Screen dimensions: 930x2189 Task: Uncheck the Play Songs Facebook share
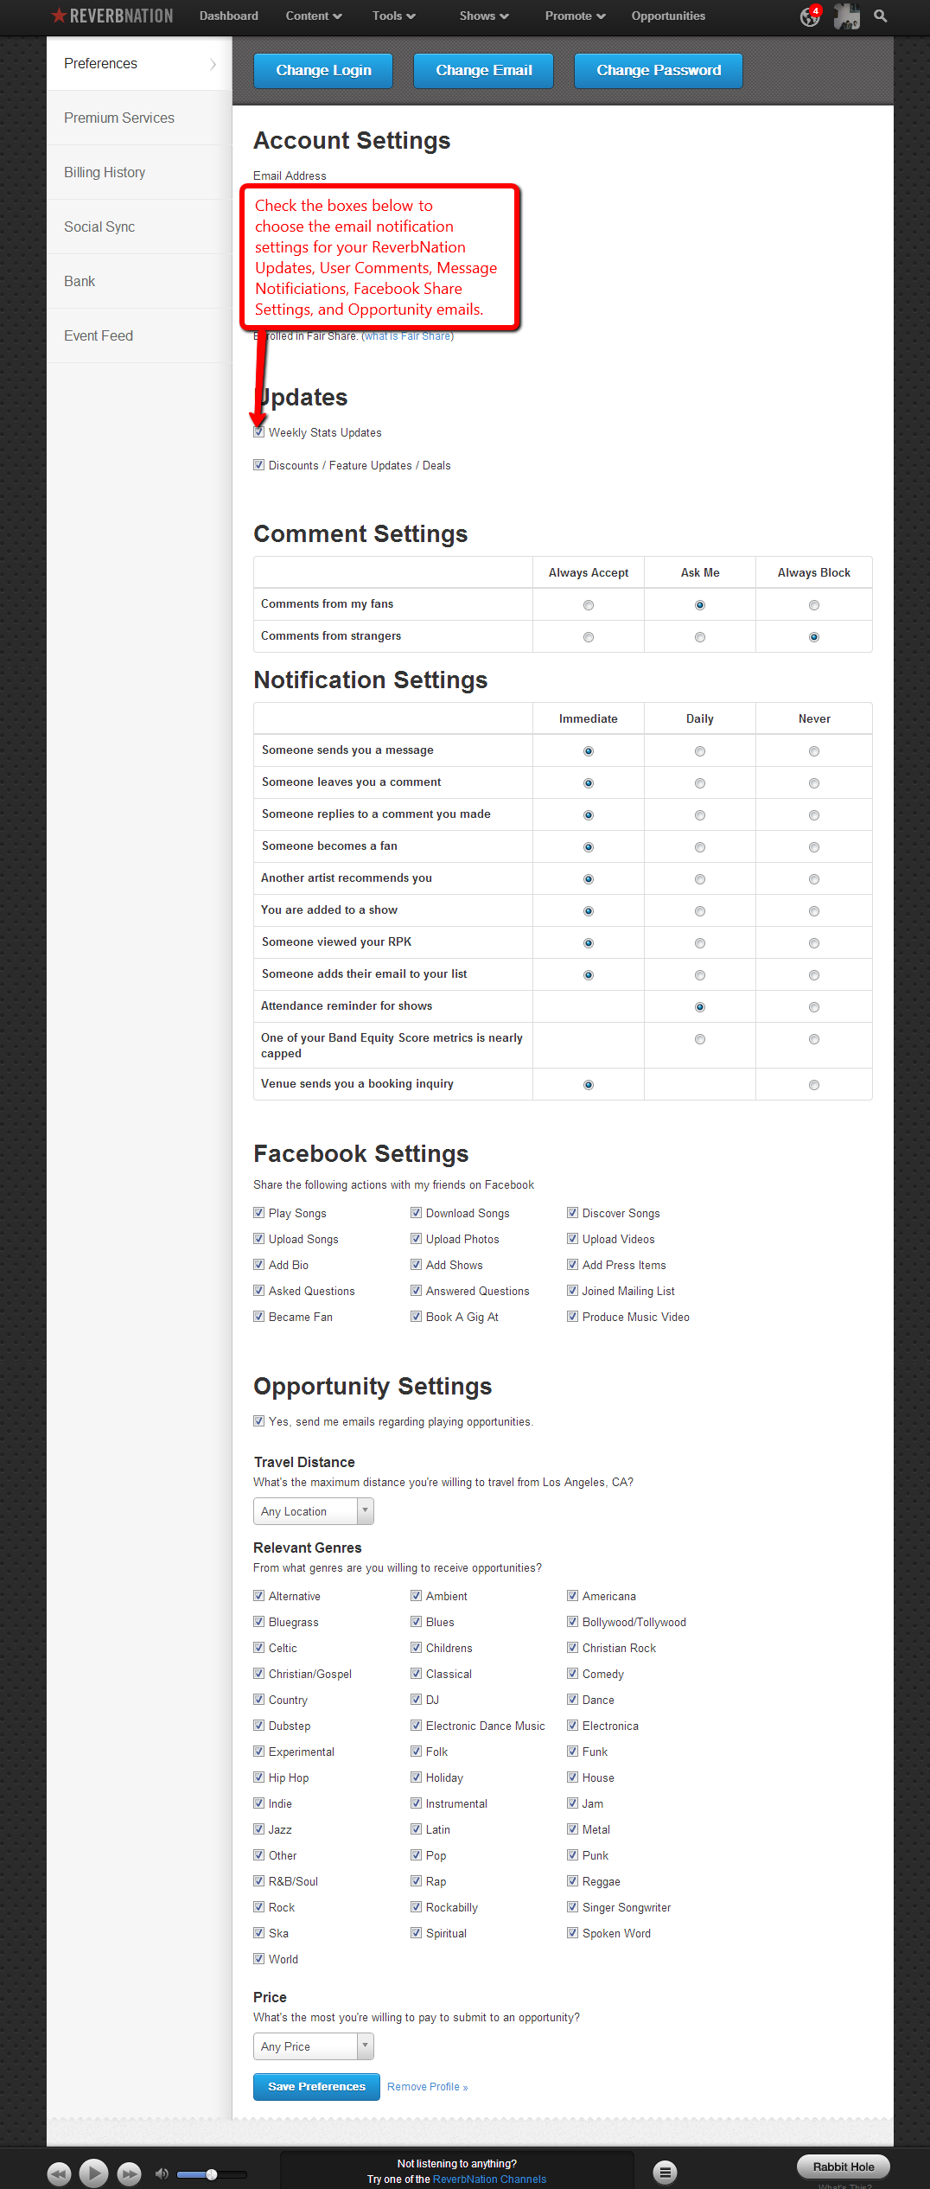259,1213
